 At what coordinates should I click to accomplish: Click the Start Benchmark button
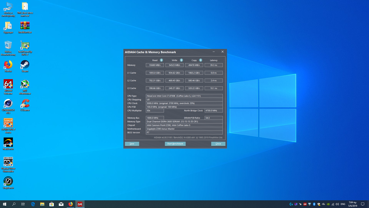click(175, 144)
